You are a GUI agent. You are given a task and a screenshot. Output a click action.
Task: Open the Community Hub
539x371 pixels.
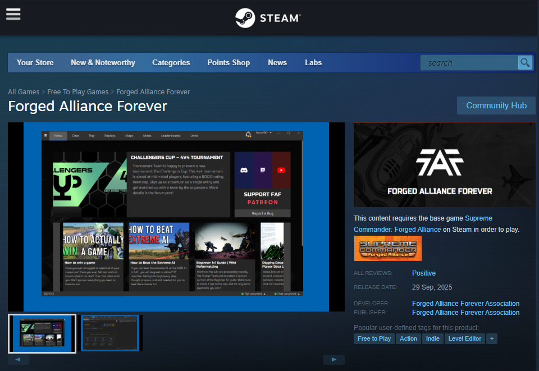click(496, 106)
